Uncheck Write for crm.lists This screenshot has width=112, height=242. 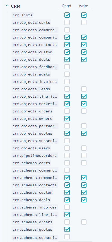(x=84, y=15)
